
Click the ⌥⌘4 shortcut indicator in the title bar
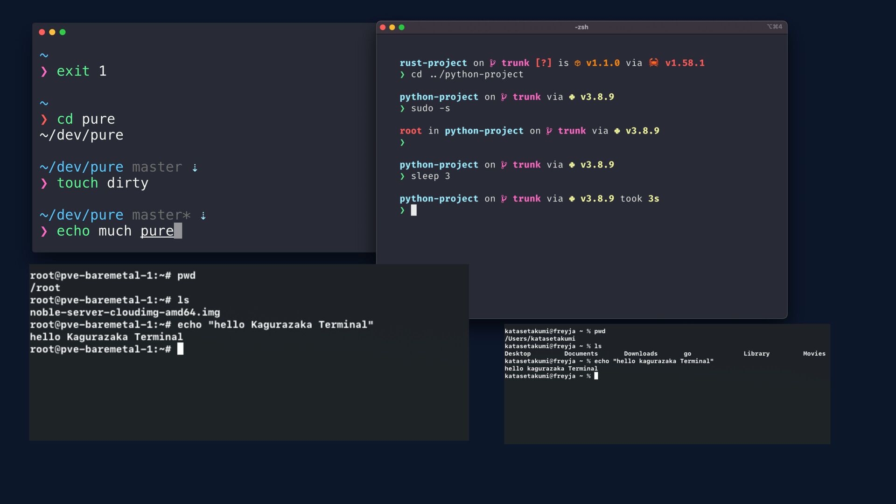tap(774, 27)
